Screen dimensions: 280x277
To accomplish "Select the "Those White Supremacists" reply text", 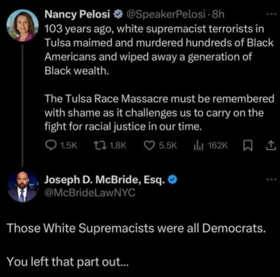I will pyautogui.click(x=136, y=229).
